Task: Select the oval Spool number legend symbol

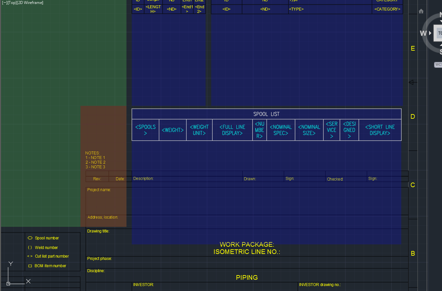Action: 30,238
